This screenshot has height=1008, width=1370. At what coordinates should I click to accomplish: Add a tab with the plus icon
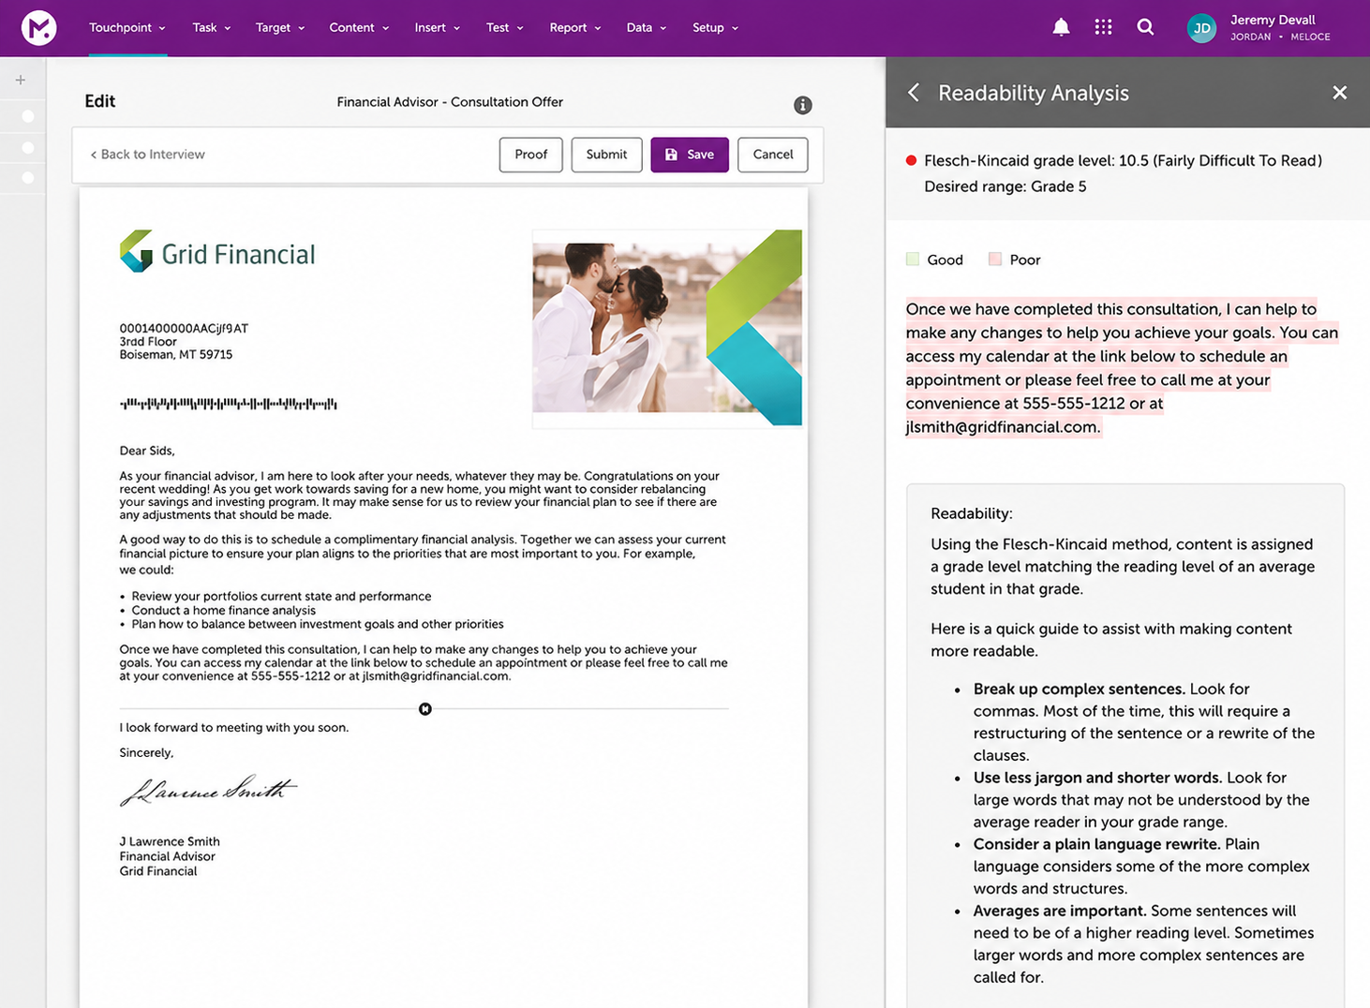coord(21,81)
